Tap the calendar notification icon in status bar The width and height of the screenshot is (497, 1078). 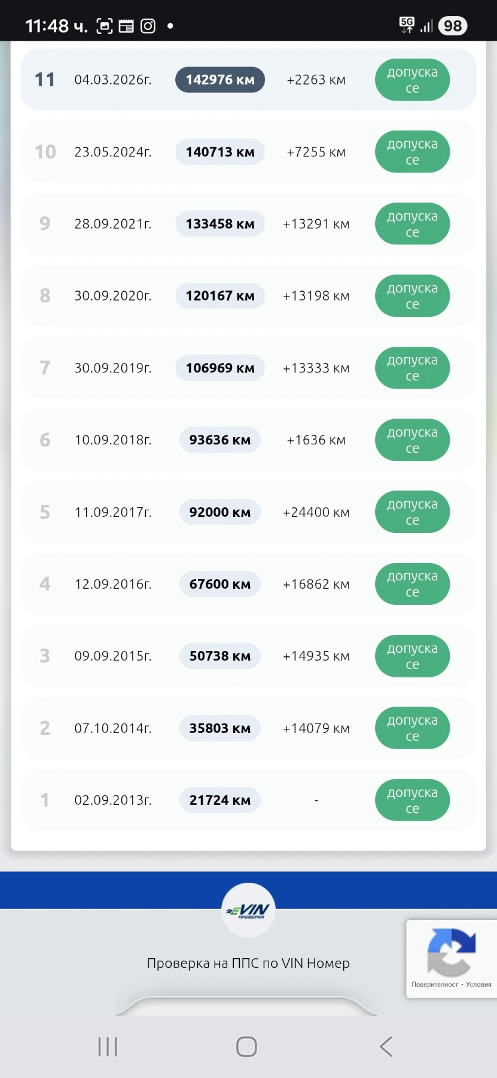pos(126,26)
